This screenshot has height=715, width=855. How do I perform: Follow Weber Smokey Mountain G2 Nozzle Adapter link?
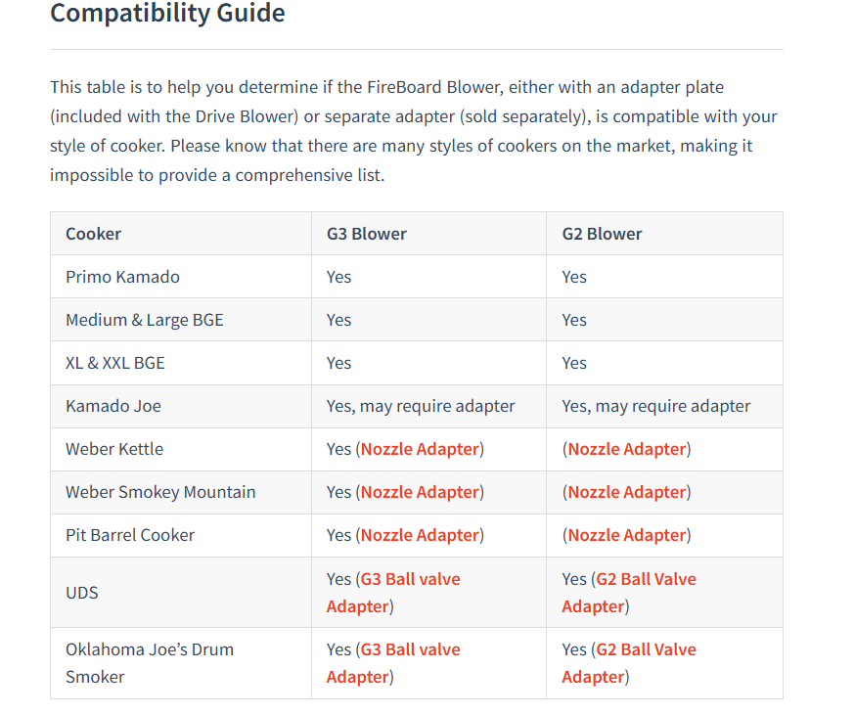point(627,492)
